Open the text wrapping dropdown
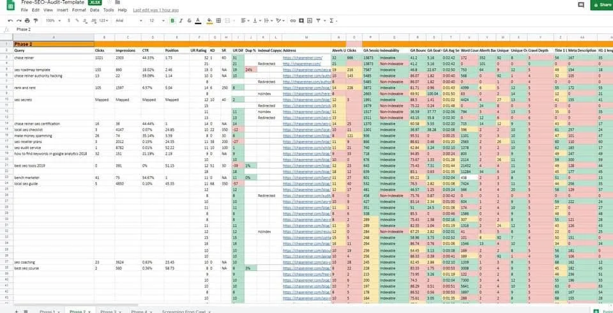The height and width of the screenshot is (313, 613). (x=268, y=20)
